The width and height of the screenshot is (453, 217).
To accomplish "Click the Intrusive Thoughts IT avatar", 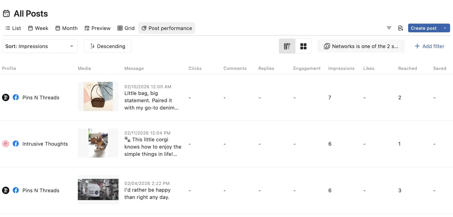I will [x=6, y=144].
